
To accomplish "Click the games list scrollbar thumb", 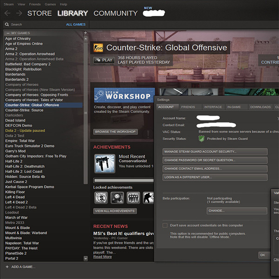I will [x=86, y=113].
